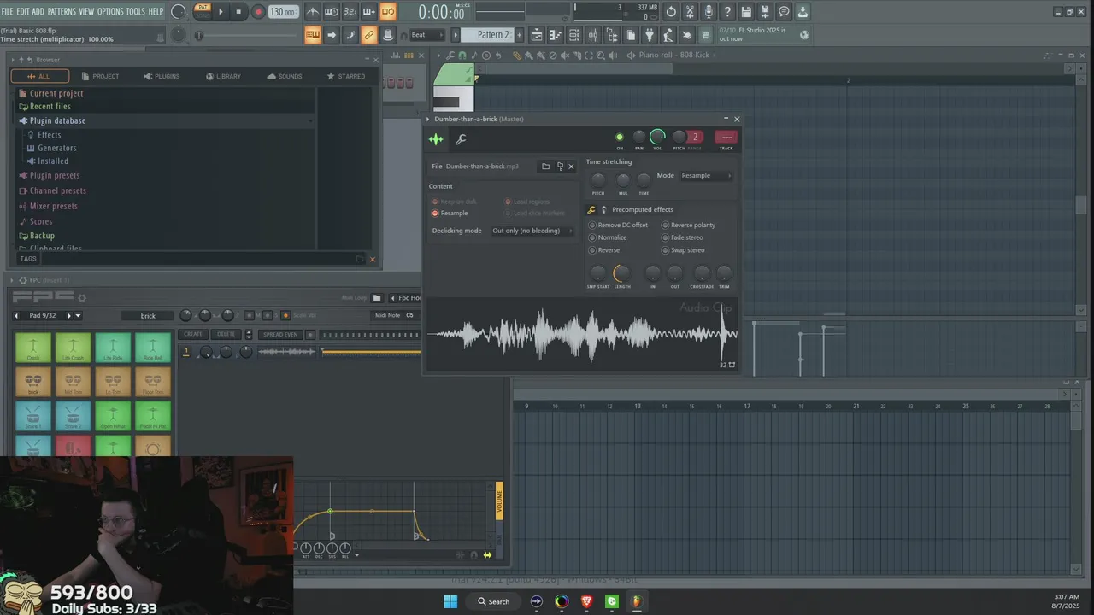Arm recording with the record button
Image resolution: width=1094 pixels, height=615 pixels.
pyautogui.click(x=257, y=12)
